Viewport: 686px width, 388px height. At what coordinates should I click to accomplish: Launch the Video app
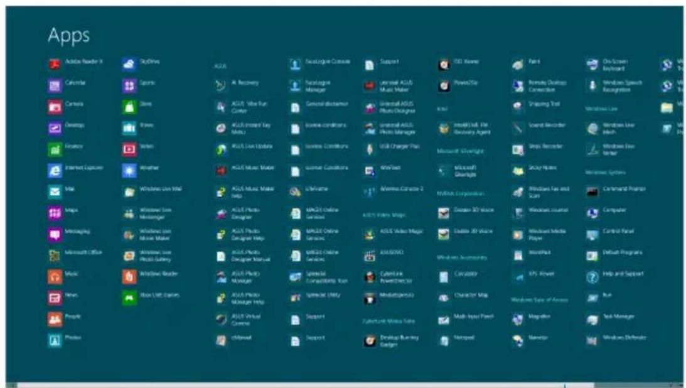click(138, 149)
